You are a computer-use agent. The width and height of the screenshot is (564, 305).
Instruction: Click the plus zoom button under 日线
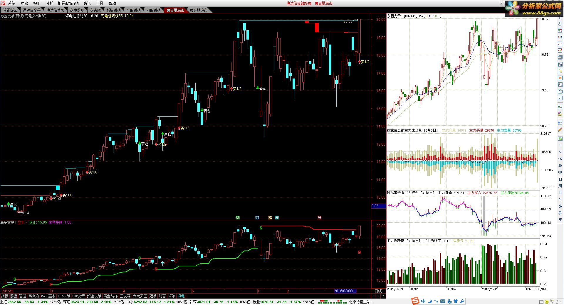point(374,296)
